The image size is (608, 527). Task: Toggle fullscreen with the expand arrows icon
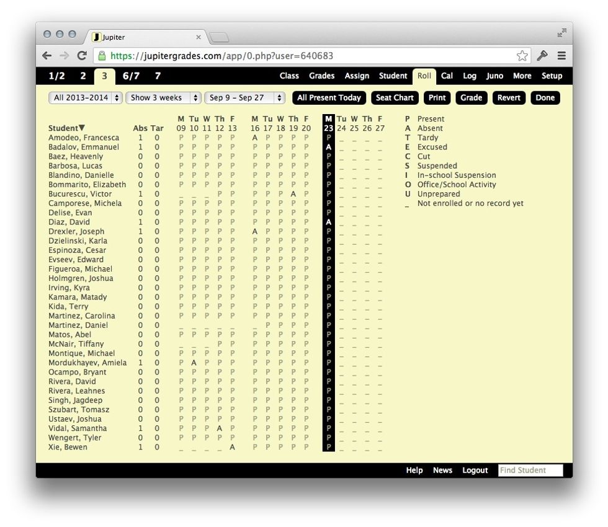[561, 33]
